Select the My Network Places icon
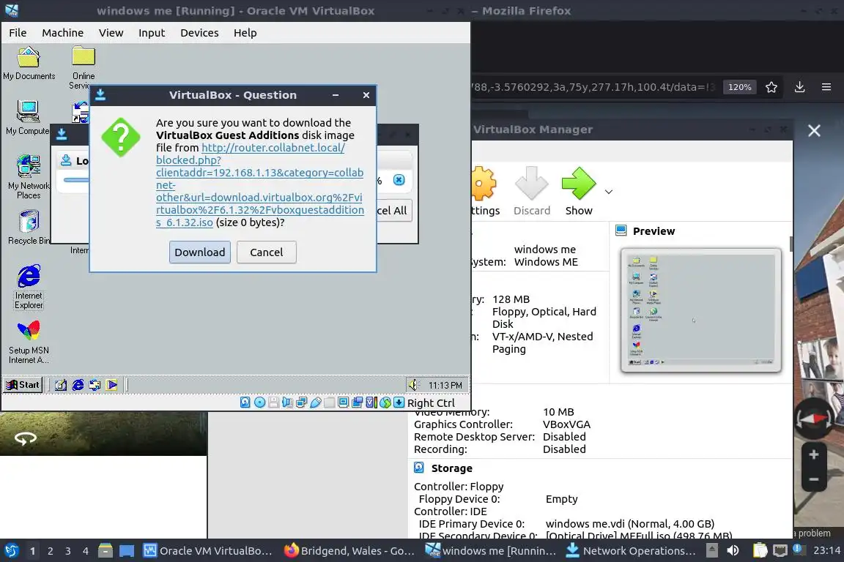The width and height of the screenshot is (844, 562). [28, 176]
